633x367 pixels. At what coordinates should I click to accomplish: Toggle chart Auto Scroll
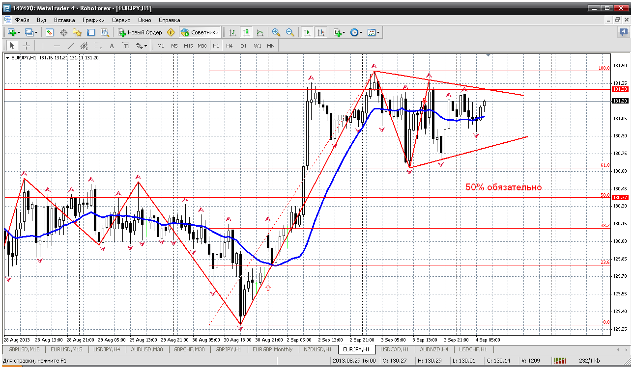coord(307,32)
